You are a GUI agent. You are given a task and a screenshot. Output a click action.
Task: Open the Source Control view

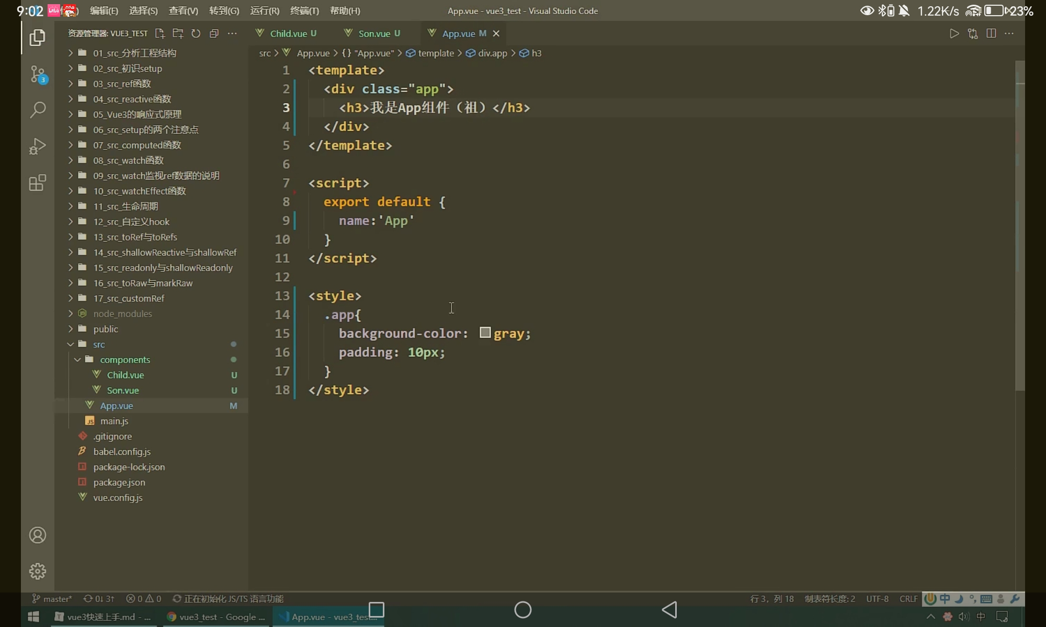pos(38,74)
